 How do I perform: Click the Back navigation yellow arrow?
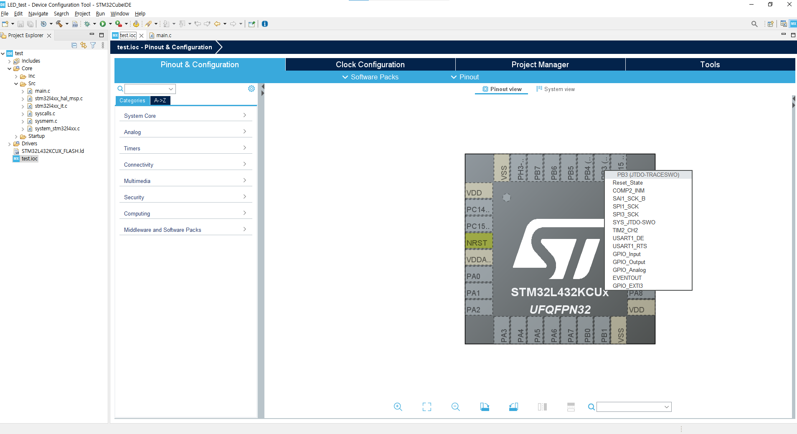217,24
